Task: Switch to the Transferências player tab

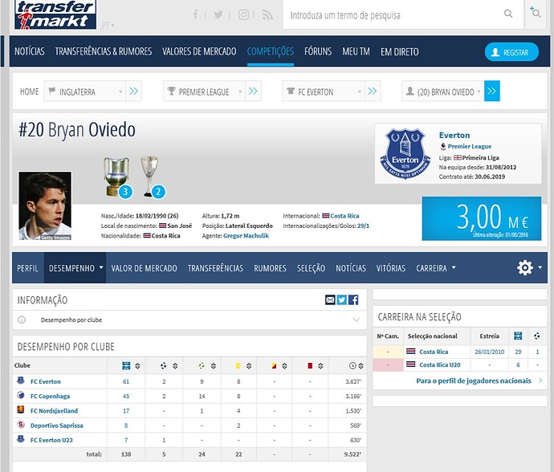Action: coord(215,268)
